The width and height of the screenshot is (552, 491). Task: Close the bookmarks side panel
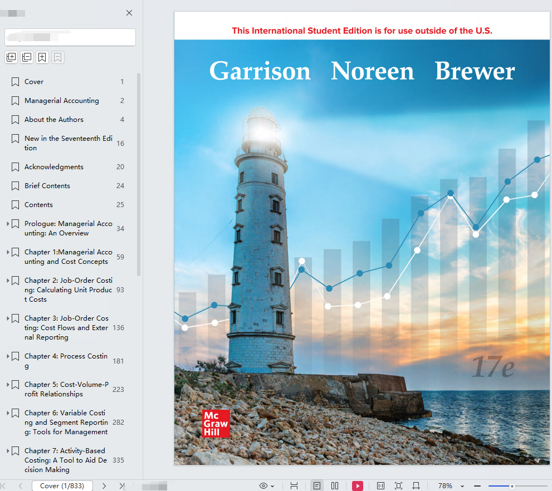129,13
